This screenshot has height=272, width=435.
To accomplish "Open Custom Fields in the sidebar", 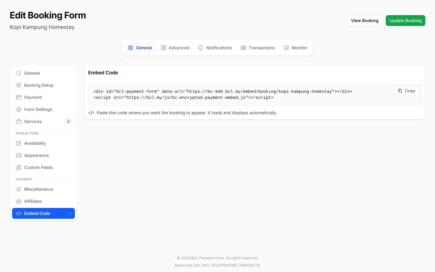I will [43, 167].
